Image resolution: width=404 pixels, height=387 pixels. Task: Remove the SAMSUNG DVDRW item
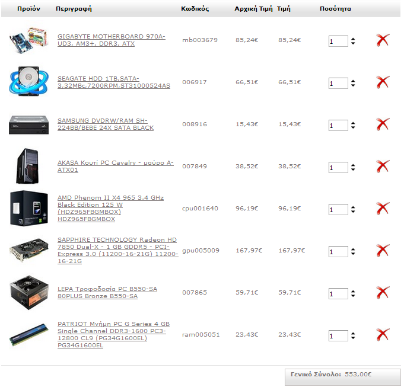click(383, 124)
